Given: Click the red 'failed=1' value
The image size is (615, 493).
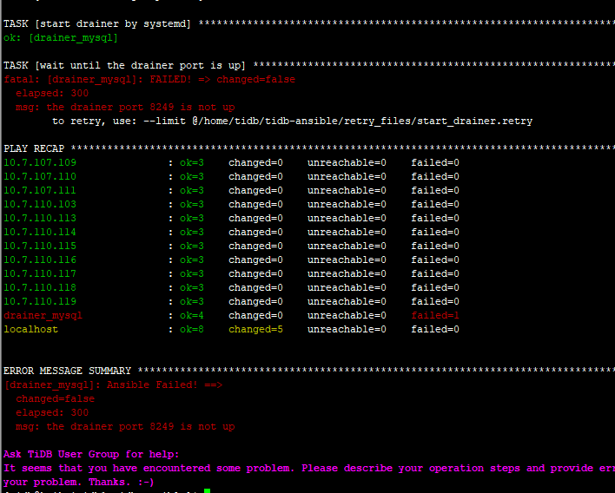Looking at the screenshot, I should (x=435, y=316).
